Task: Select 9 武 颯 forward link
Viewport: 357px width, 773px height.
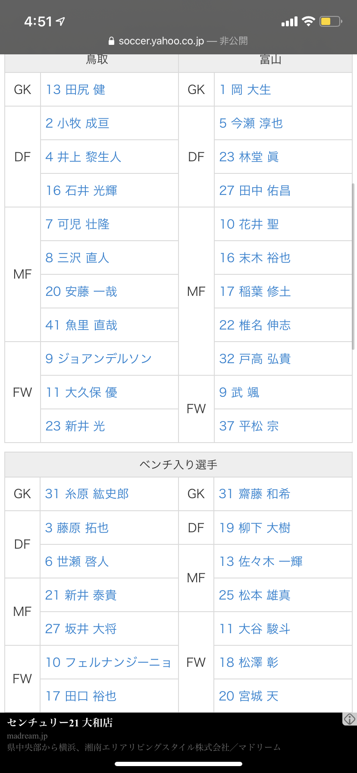Action: tap(239, 393)
